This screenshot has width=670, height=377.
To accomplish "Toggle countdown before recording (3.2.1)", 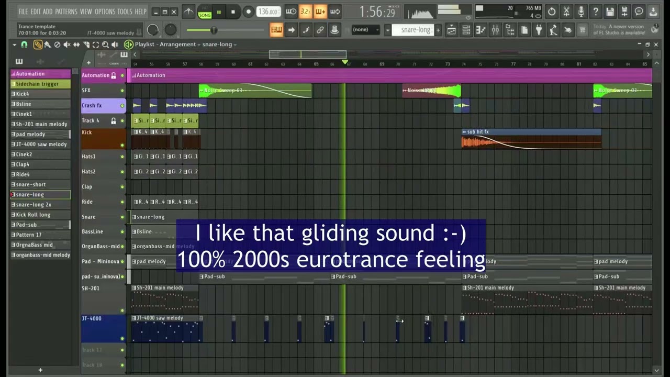I will (306, 12).
